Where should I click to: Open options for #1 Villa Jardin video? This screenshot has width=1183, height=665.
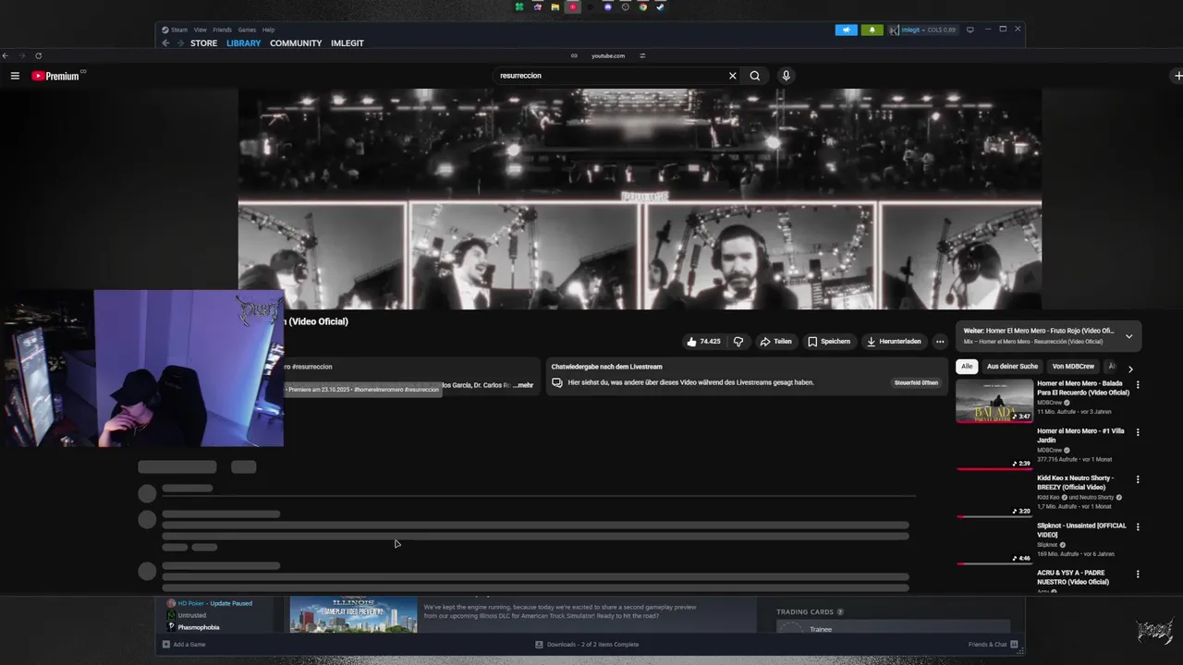[1138, 432]
